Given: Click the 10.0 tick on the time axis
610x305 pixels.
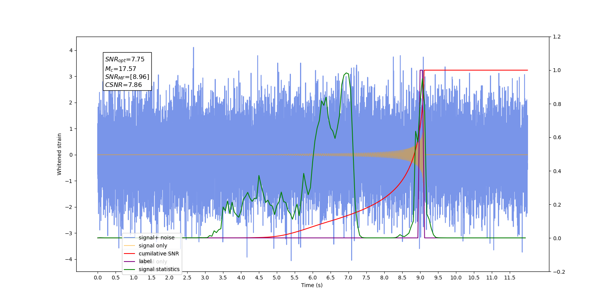Looking at the screenshot, I should [x=456, y=278].
